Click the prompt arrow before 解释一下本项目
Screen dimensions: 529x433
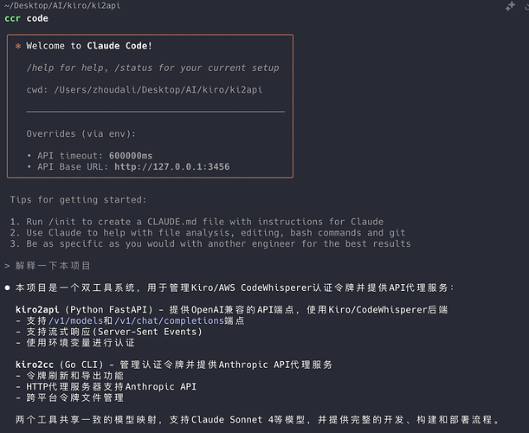click(x=7, y=266)
